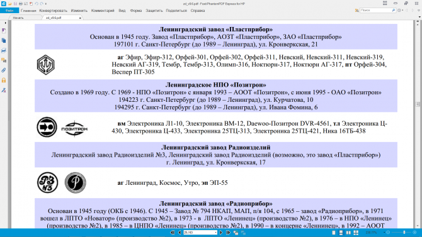Switch to continuous facing view
422x237 pixels.
point(356,233)
